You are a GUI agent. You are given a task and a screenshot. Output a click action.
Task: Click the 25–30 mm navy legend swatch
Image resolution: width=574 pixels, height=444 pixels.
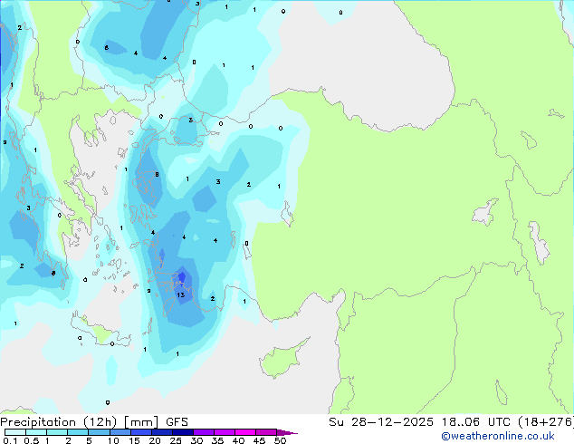click(x=183, y=432)
